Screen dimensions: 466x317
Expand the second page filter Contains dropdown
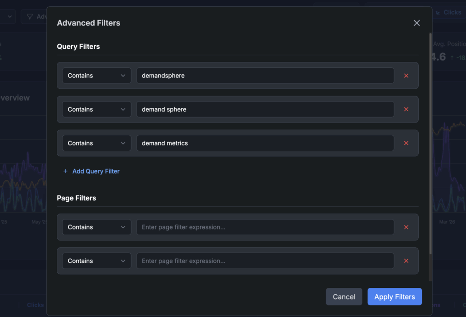tap(96, 261)
